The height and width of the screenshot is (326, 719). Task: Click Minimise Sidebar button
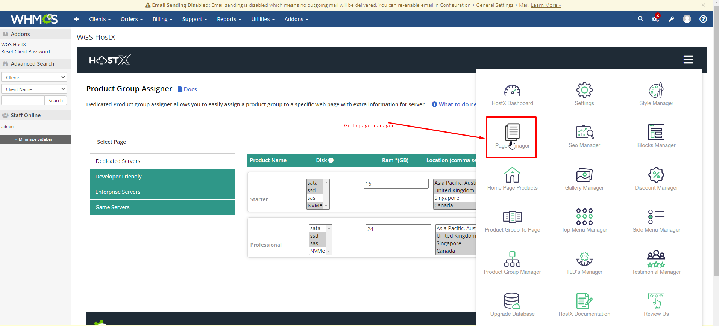(x=35, y=139)
